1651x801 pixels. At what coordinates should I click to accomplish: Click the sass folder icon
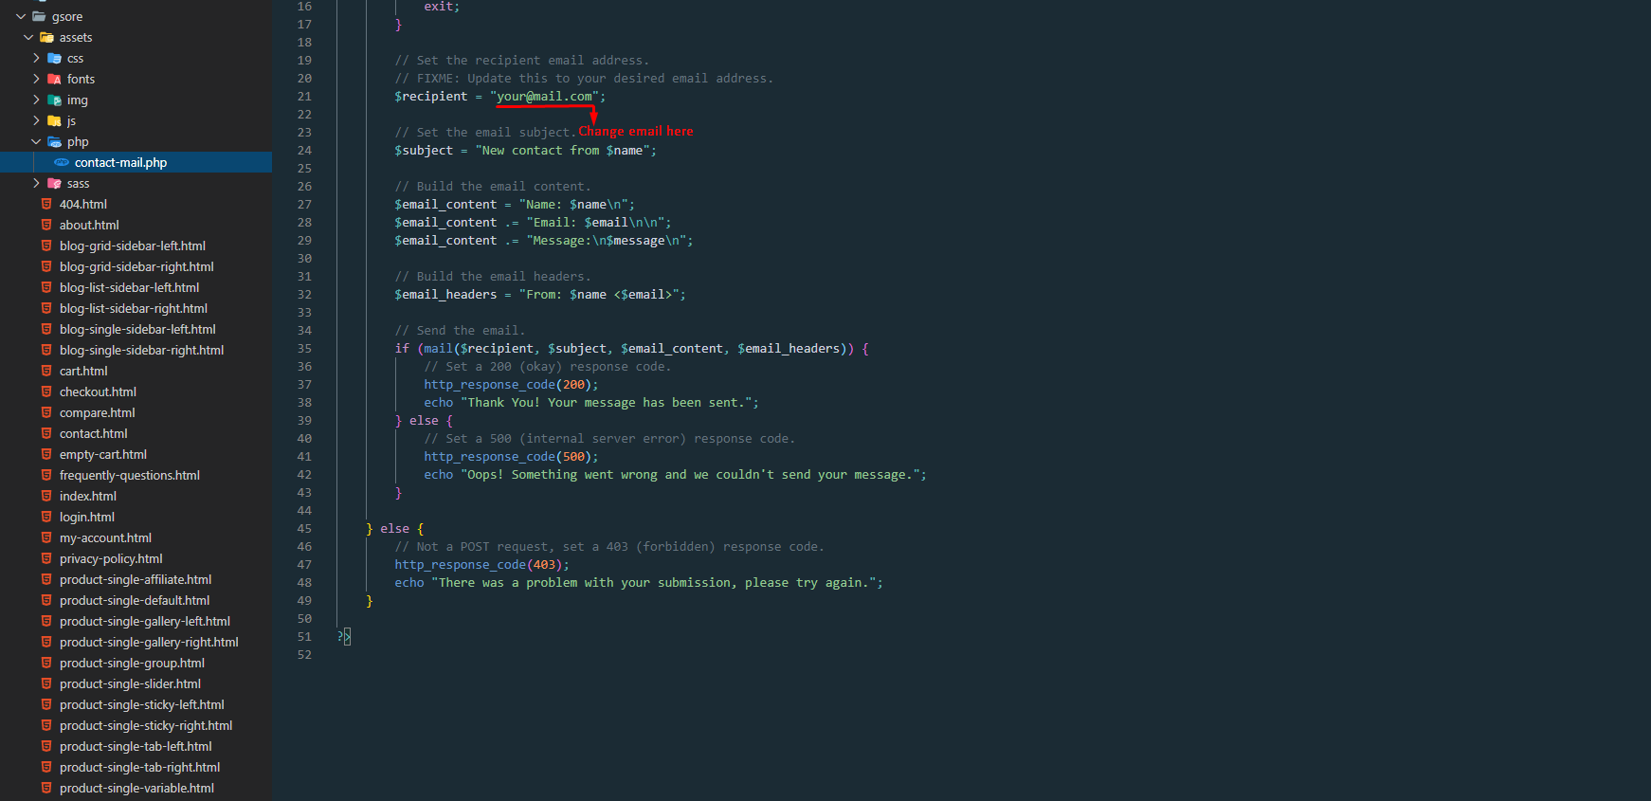55,184
